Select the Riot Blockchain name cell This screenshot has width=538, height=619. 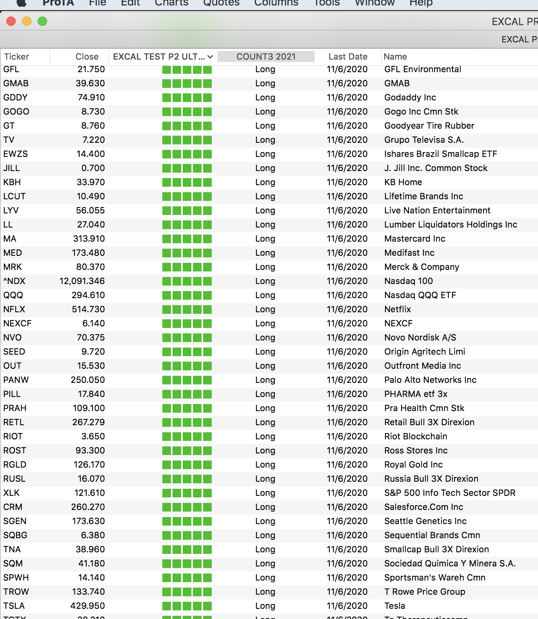[416, 437]
